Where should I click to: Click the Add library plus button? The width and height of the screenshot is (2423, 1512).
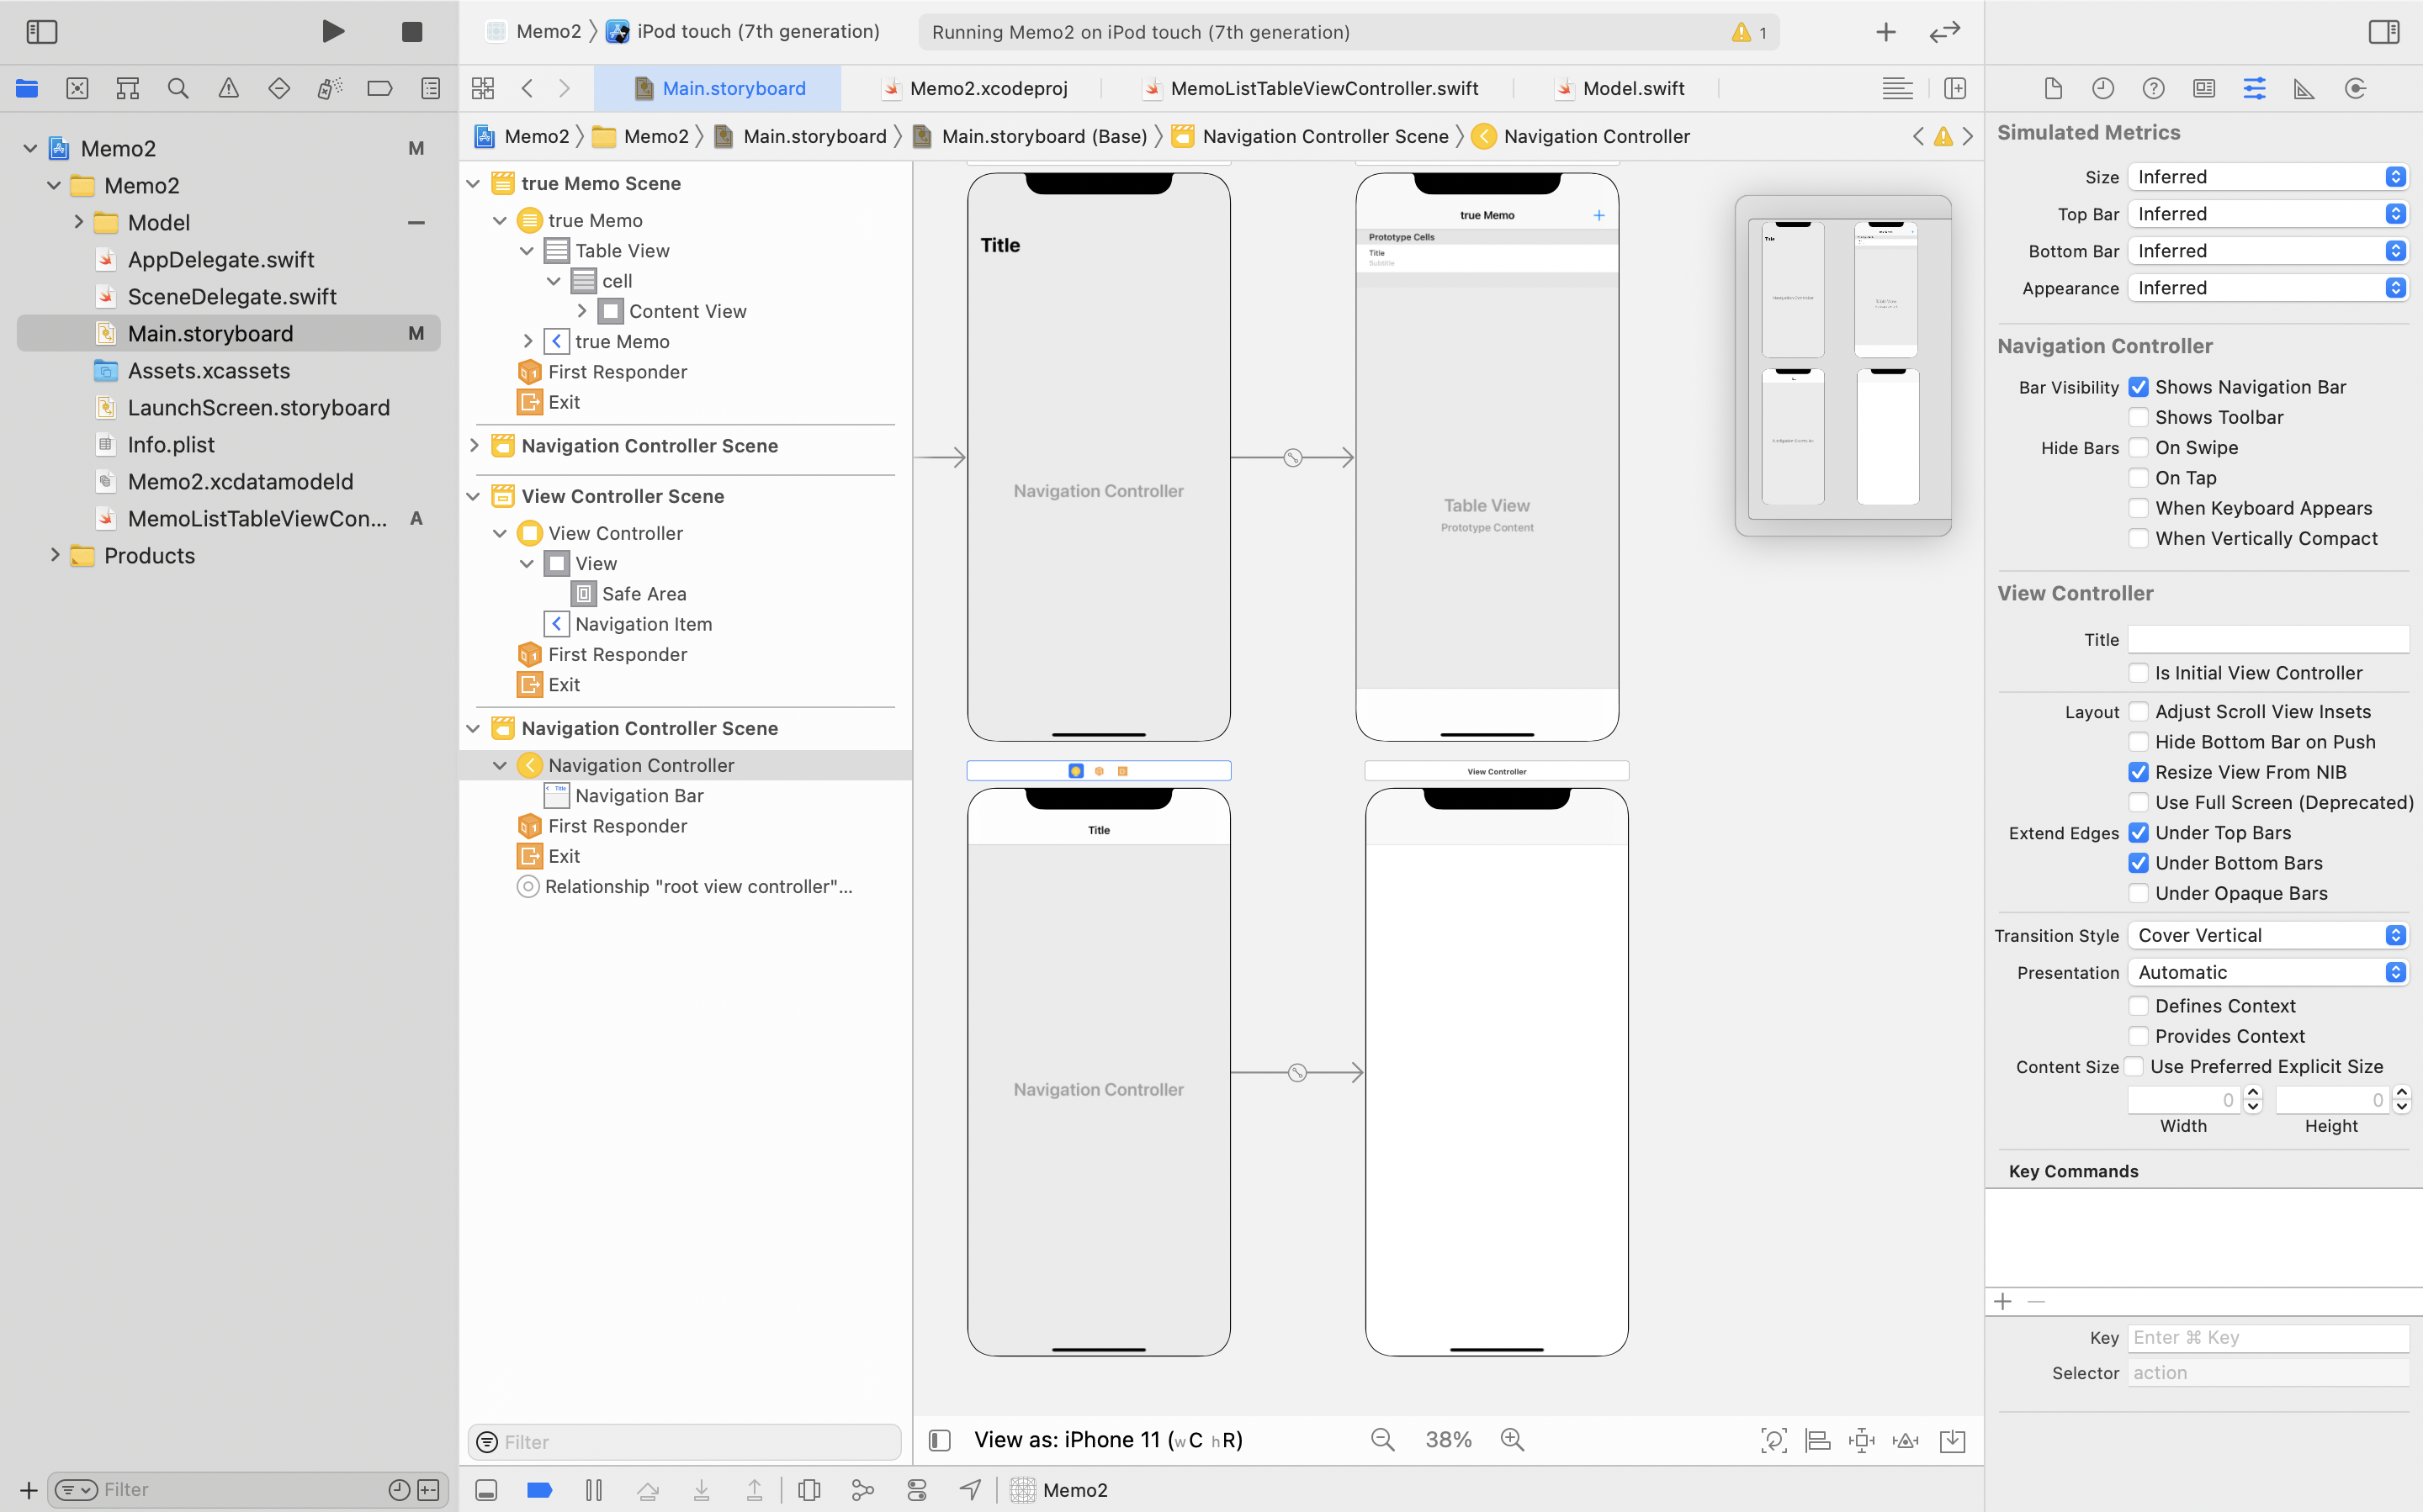click(1885, 31)
